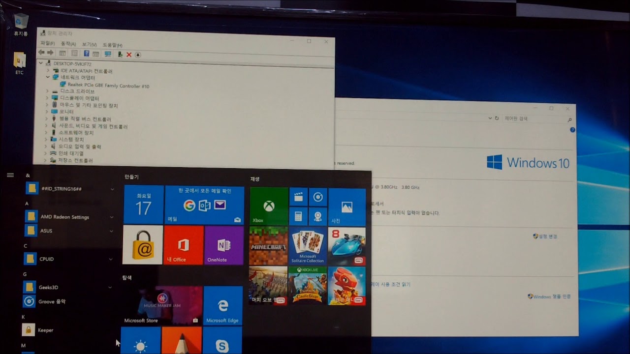Expand the Geeks3D folder chevron

tap(110, 287)
